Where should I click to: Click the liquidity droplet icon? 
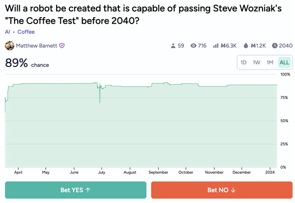pyautogui.click(x=246, y=46)
